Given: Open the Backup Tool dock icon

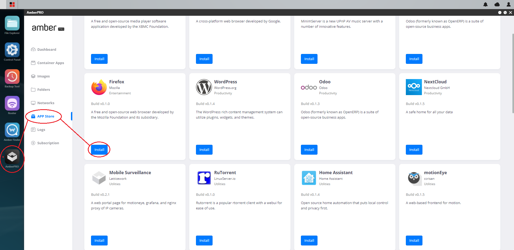Looking at the screenshot, I should pos(12,77).
